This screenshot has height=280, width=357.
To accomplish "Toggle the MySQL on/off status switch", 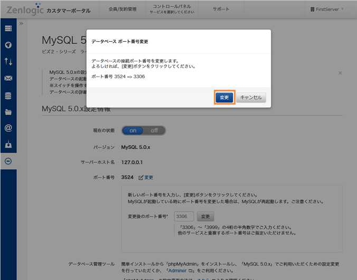I will coord(144,130).
